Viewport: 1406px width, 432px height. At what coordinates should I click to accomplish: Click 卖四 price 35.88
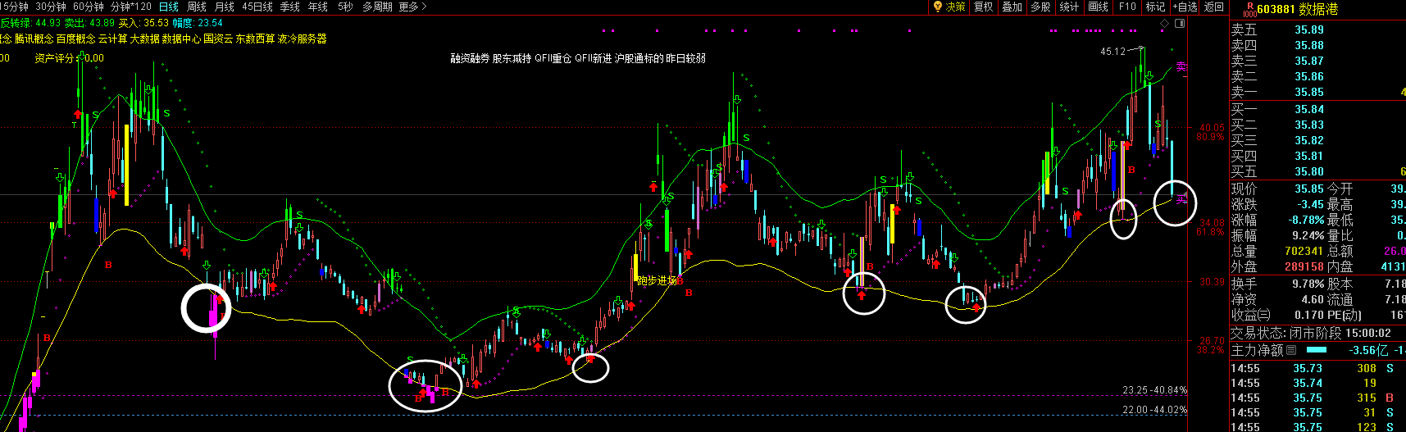click(1309, 45)
